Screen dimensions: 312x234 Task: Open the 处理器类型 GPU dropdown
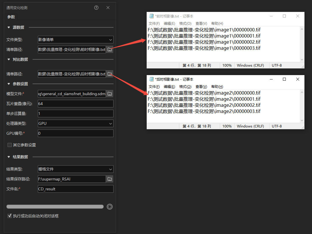pyautogui.click(x=75, y=123)
